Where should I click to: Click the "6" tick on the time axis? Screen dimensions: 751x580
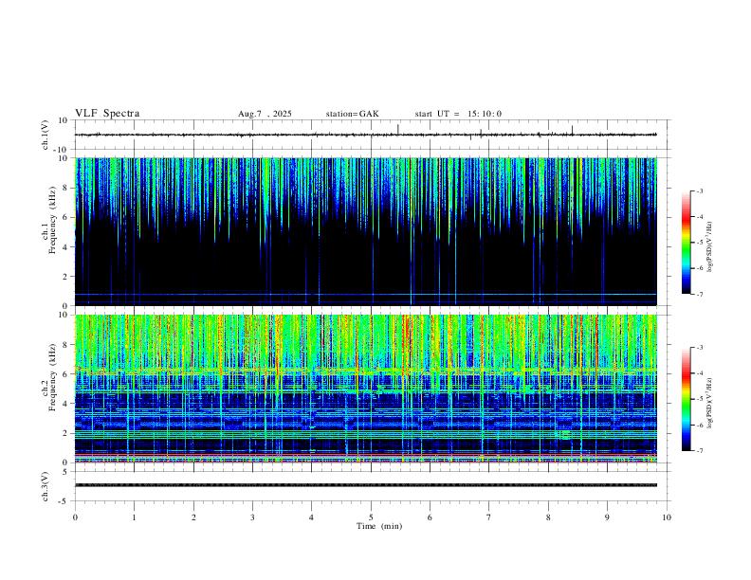click(430, 517)
